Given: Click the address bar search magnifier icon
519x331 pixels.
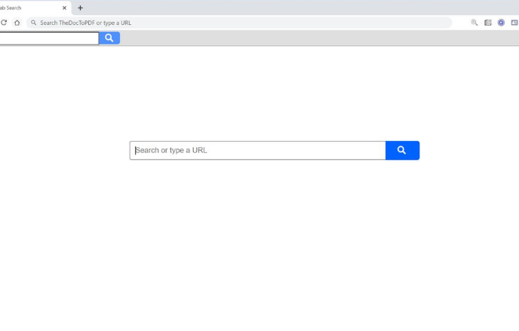Looking at the screenshot, I should tap(33, 23).
